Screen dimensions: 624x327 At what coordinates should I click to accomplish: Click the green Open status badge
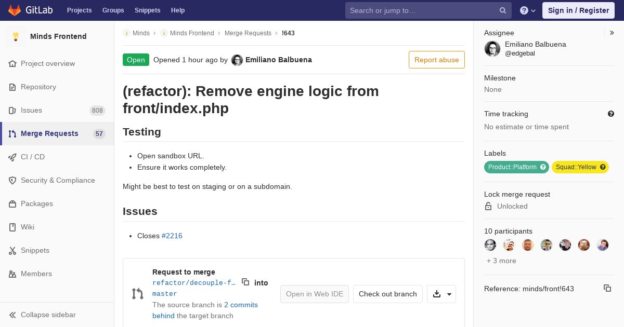(136, 60)
